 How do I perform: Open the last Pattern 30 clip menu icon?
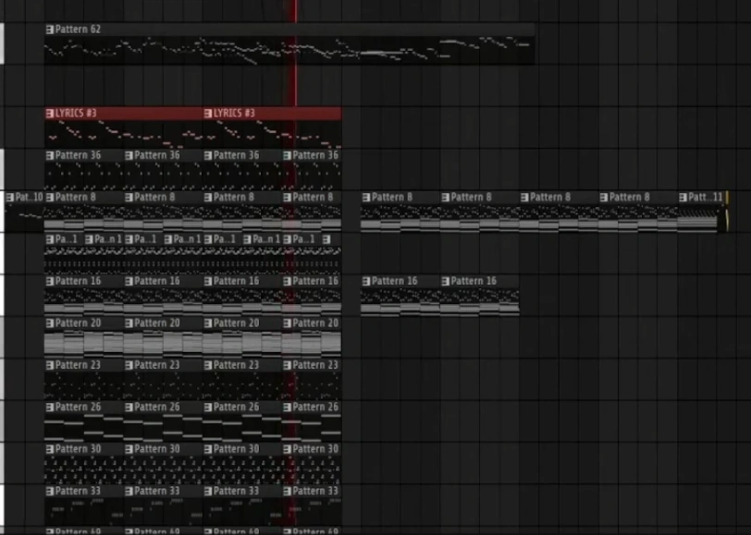pos(287,449)
